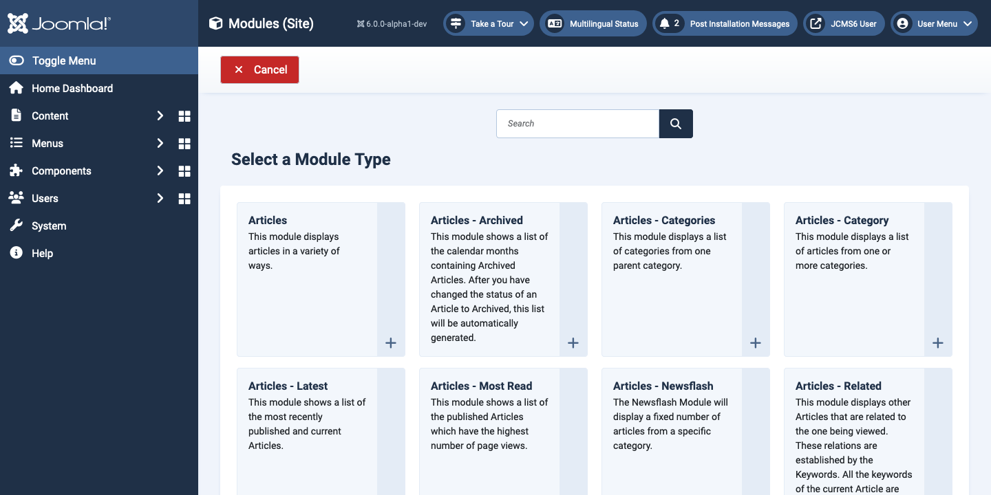Open the JCMS6 User site preview link
Image resolution: width=991 pixels, height=495 pixels.
(x=844, y=23)
